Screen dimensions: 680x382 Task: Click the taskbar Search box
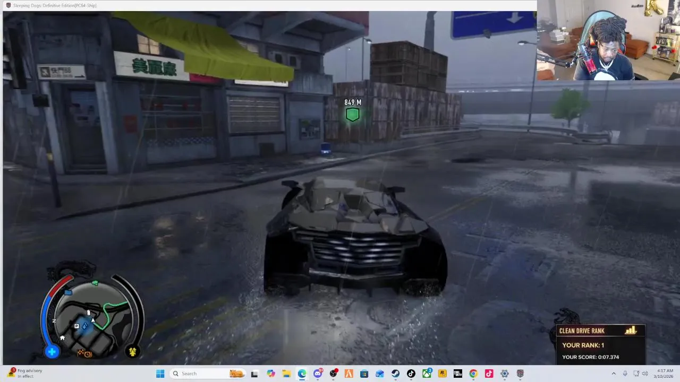coord(208,374)
